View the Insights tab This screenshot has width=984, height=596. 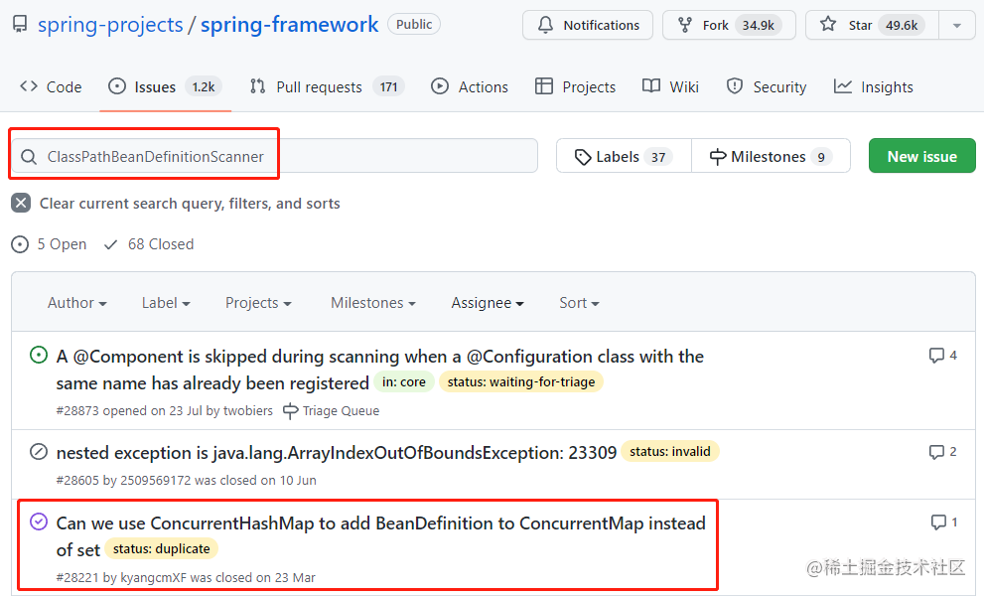pos(874,86)
